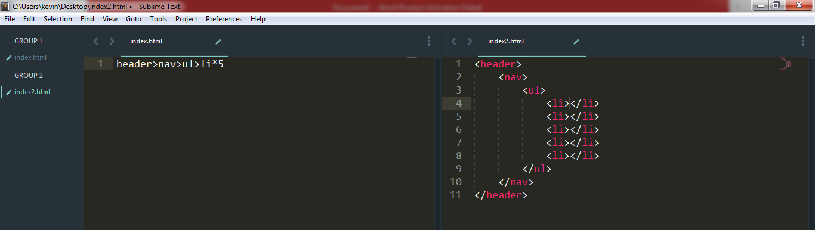Go to next tab in right pane
The width and height of the screenshot is (815, 230).
tap(470, 41)
